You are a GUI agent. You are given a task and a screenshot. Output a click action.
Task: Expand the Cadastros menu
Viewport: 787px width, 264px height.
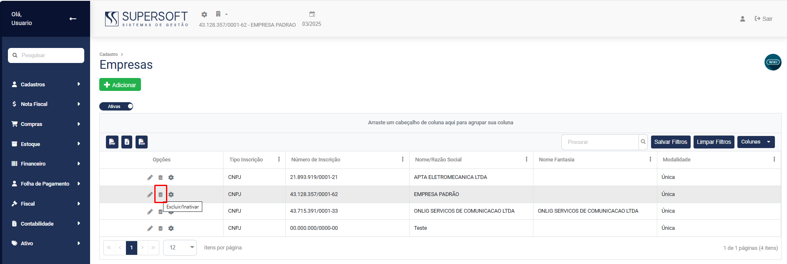[46, 84]
